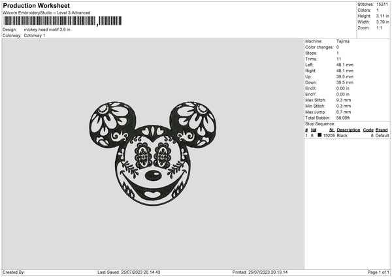Click the Stitches count value 15211
This screenshot has height=277, width=392.
point(382,5)
